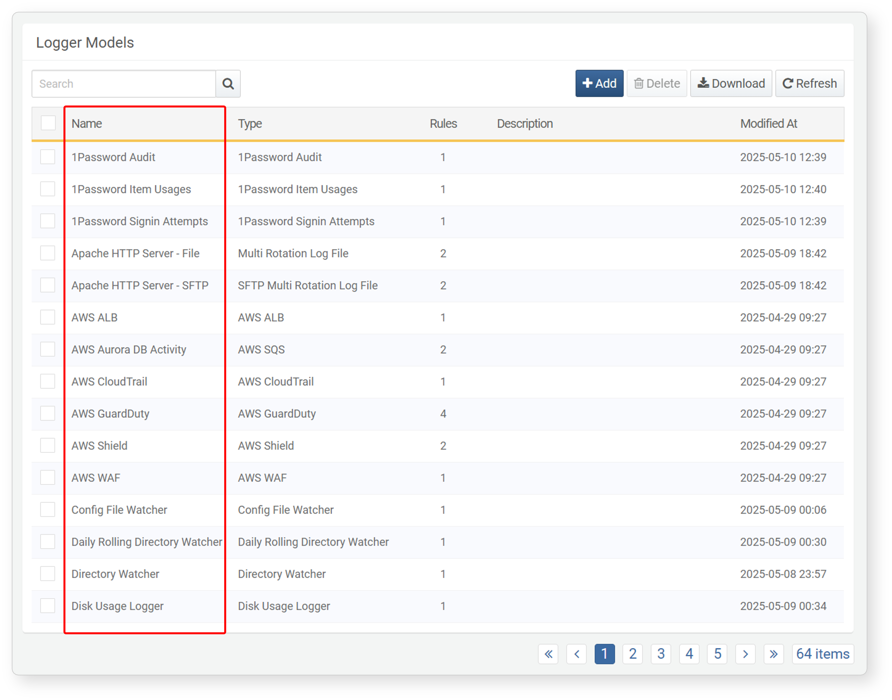Check the Config File Watcher row checkbox
The image size is (892, 700).
click(x=48, y=509)
